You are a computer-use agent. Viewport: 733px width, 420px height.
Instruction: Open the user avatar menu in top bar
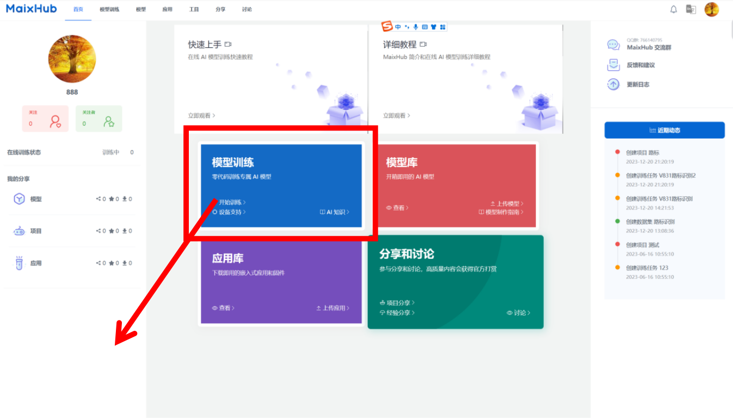pyautogui.click(x=712, y=9)
